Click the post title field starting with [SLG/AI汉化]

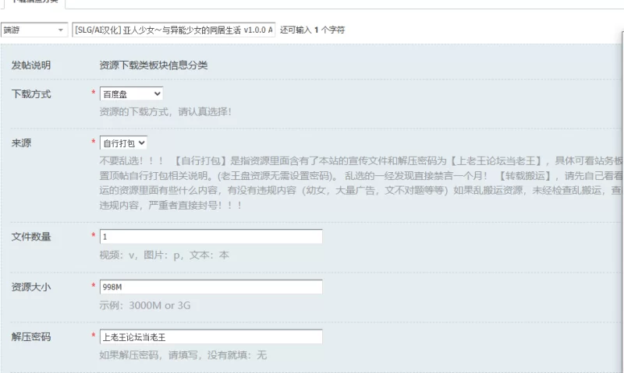173,30
